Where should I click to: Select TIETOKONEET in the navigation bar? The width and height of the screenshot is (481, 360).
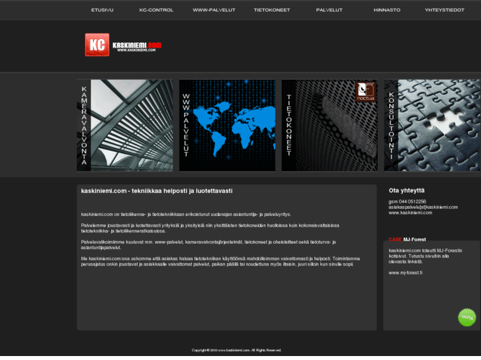272,10
